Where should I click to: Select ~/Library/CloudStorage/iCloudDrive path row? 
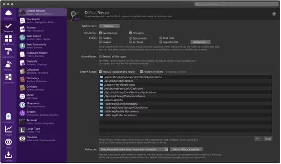click(x=185, y=108)
